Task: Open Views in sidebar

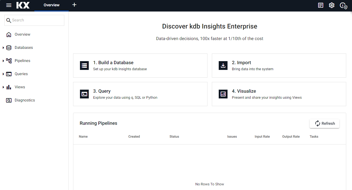Action: 20,87
